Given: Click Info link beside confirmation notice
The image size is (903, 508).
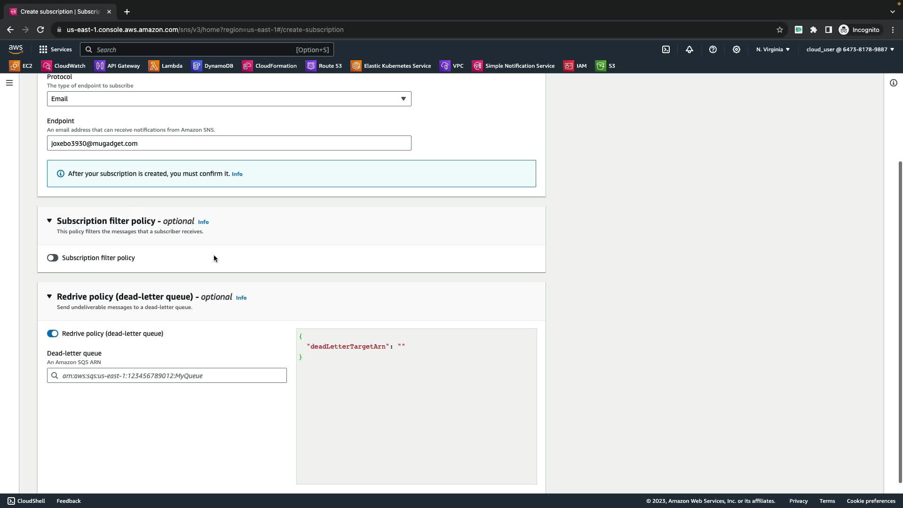Looking at the screenshot, I should click(x=237, y=174).
